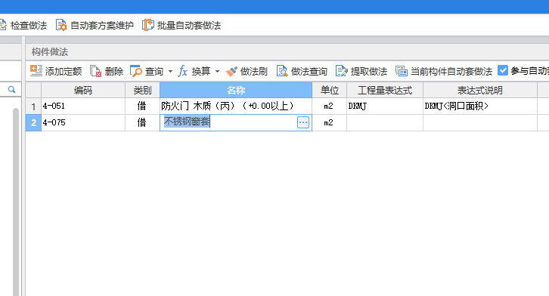Click the 当前构件自动套做法 icon

click(402, 71)
